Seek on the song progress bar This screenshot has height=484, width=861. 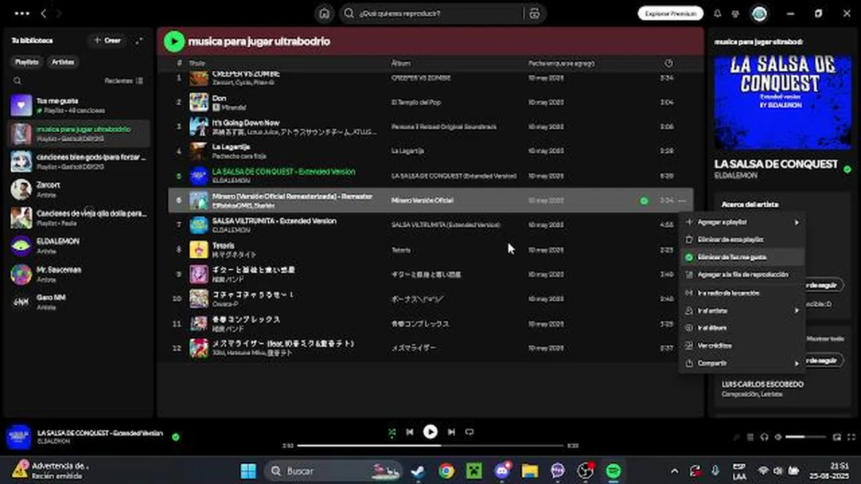coord(430,445)
